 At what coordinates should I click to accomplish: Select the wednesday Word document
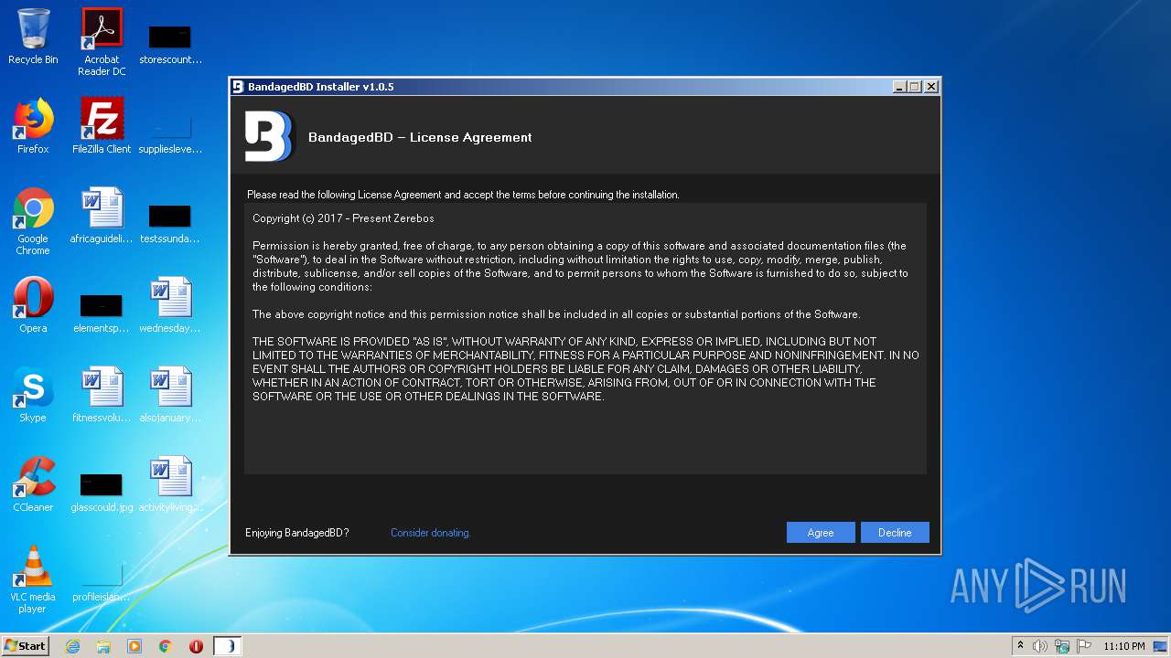pyautogui.click(x=170, y=305)
